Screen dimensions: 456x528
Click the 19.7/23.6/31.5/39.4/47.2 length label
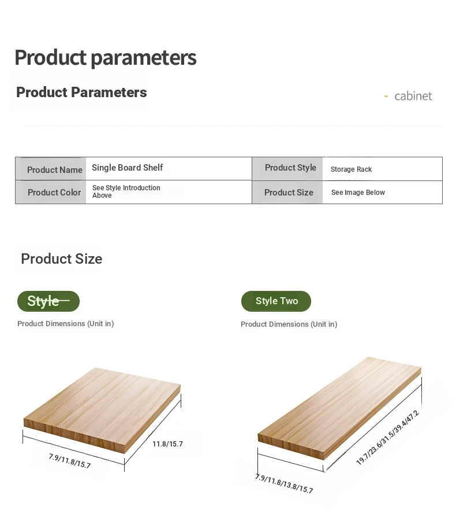point(387,438)
